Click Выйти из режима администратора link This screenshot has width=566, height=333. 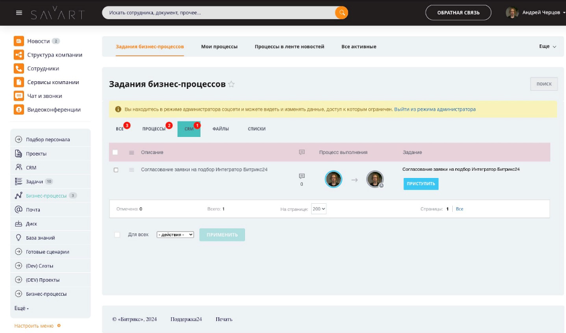point(435,109)
